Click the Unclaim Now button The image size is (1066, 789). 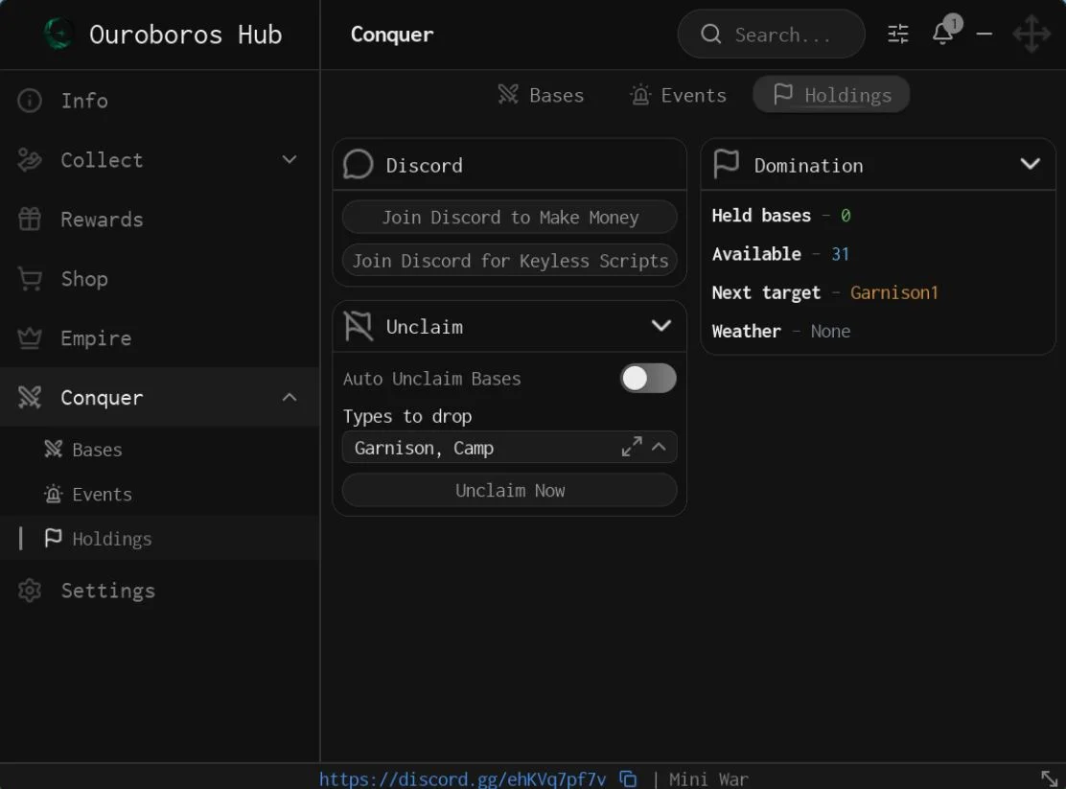click(x=509, y=491)
